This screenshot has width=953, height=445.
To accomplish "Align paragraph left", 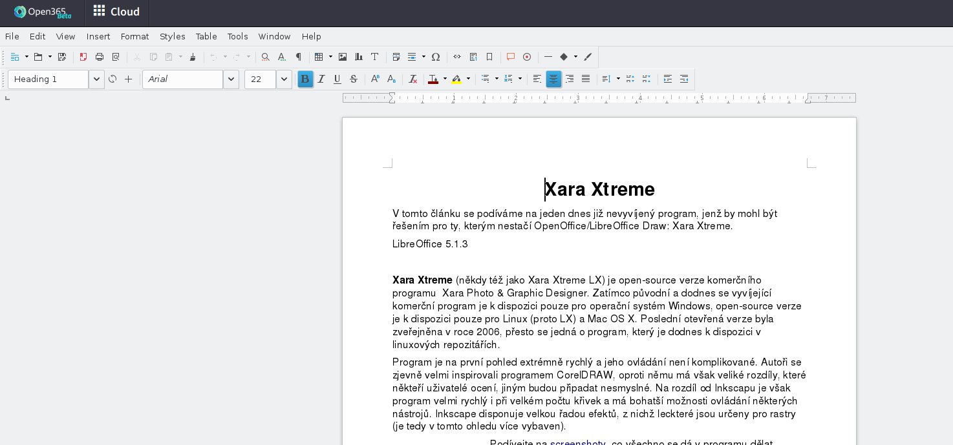I will (x=537, y=79).
